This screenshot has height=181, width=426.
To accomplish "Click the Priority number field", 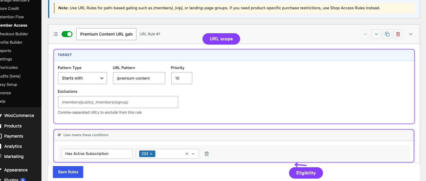I will pyautogui.click(x=182, y=78).
